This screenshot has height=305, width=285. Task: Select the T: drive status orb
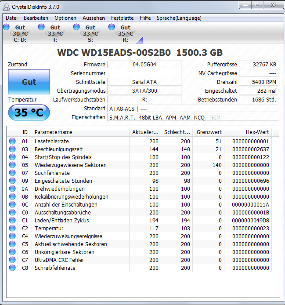click(41, 27)
